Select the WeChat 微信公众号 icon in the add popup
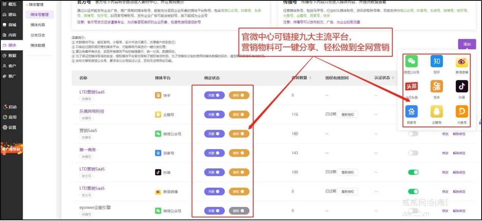The image size is (482, 221). click(x=411, y=61)
